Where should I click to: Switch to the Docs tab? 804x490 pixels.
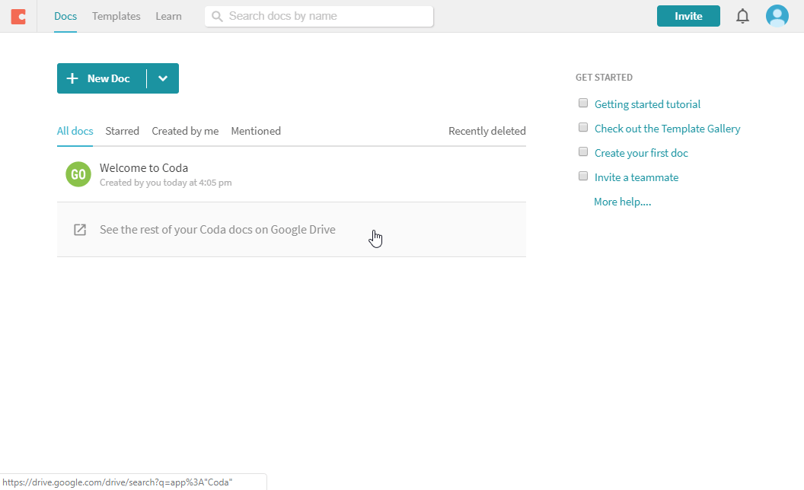click(x=65, y=17)
